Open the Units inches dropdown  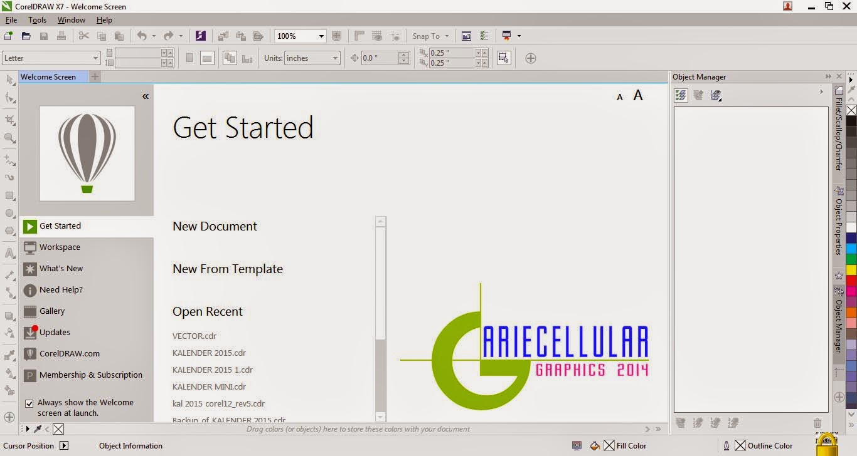335,58
